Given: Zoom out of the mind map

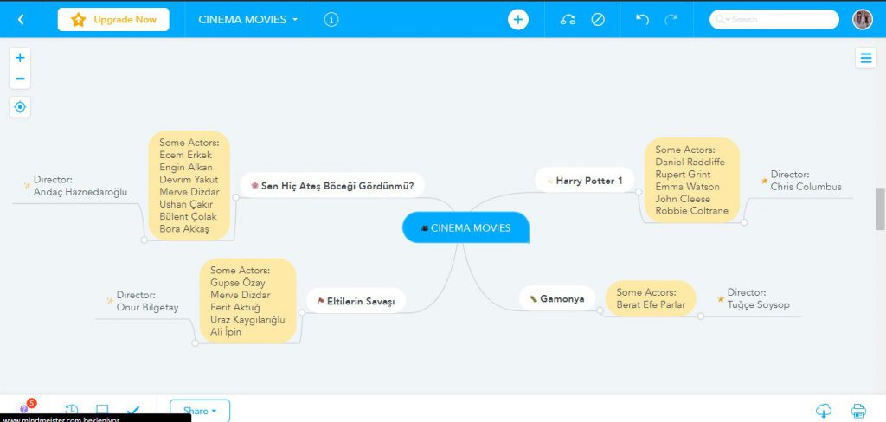Looking at the screenshot, I should point(20,79).
